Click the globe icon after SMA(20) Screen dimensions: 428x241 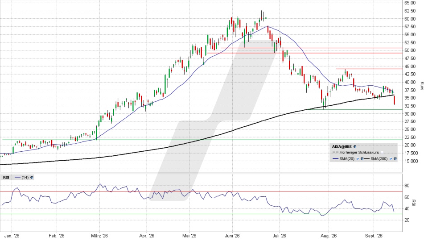click(362, 159)
